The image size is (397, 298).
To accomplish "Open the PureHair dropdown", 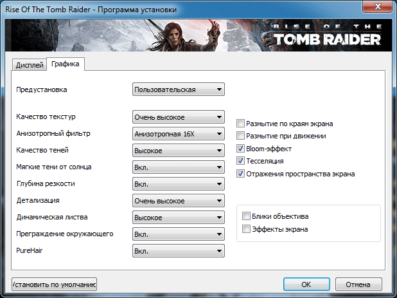I will pos(179,251).
